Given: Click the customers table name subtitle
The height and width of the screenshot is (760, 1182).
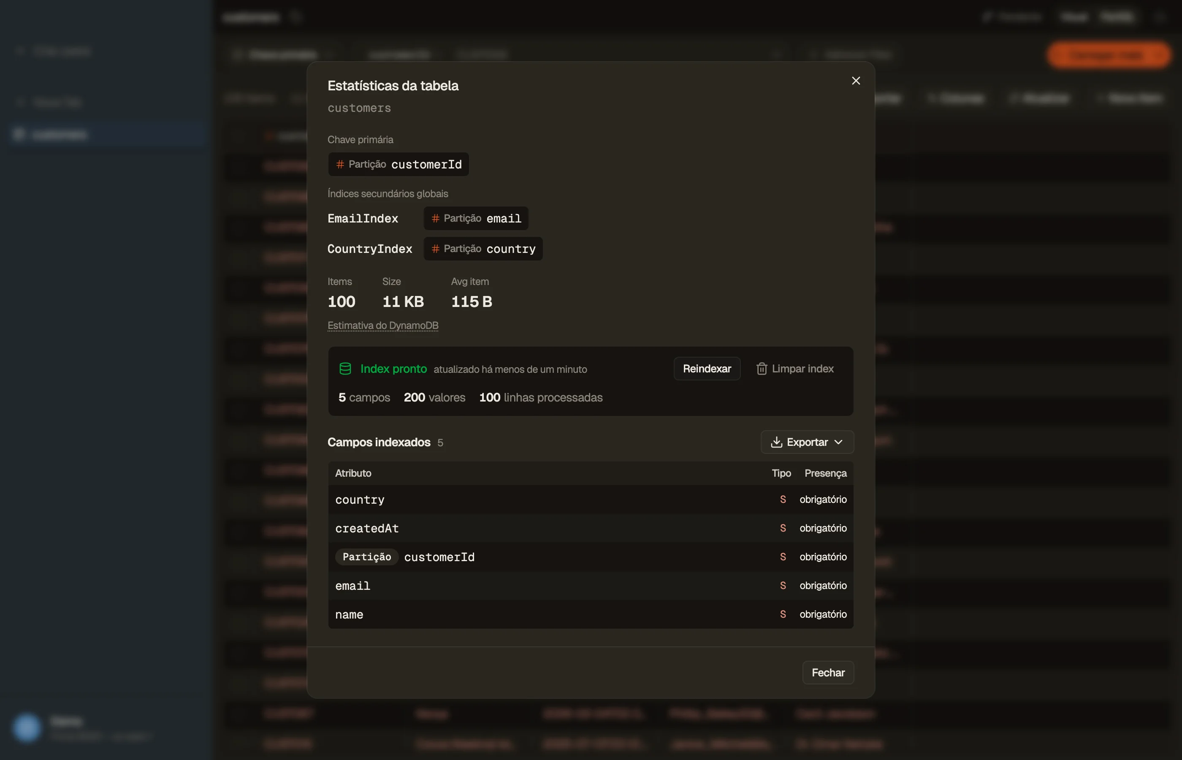Looking at the screenshot, I should click(359, 108).
